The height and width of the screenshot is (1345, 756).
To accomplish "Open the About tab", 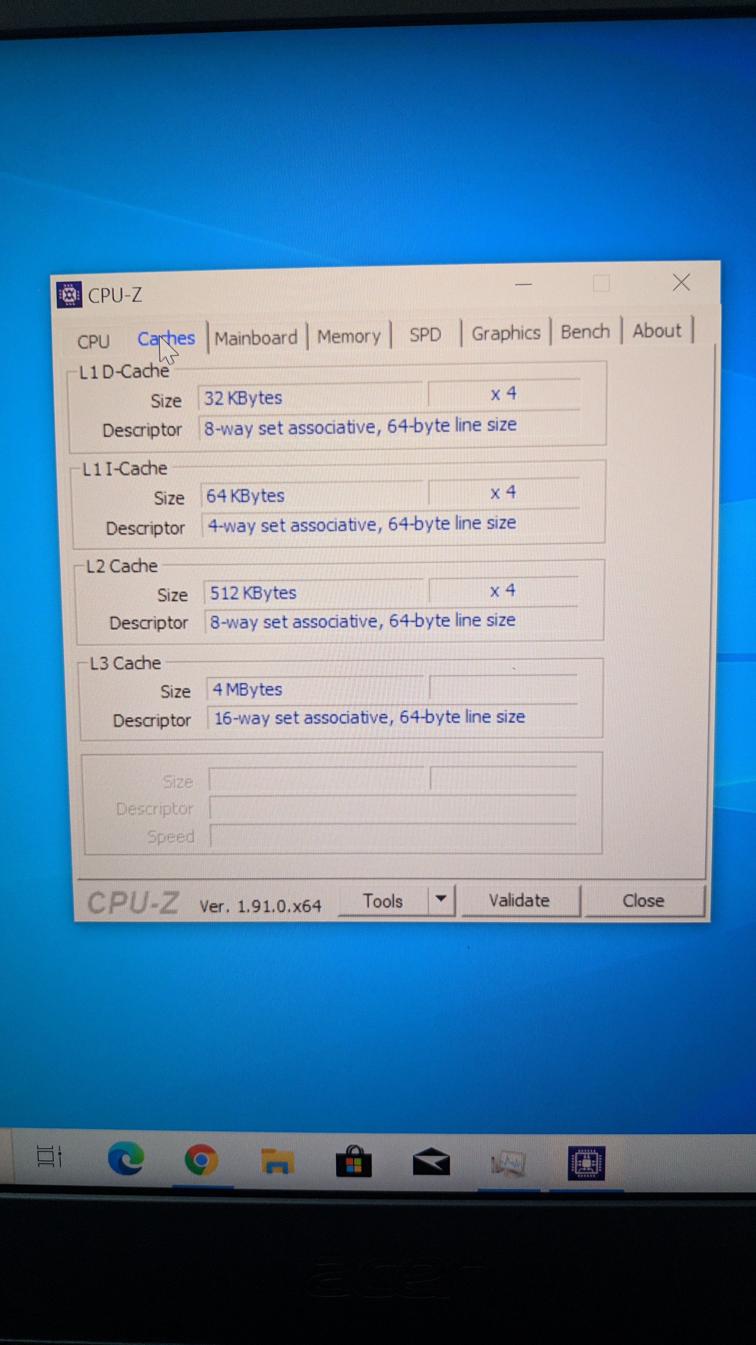I will click(657, 331).
